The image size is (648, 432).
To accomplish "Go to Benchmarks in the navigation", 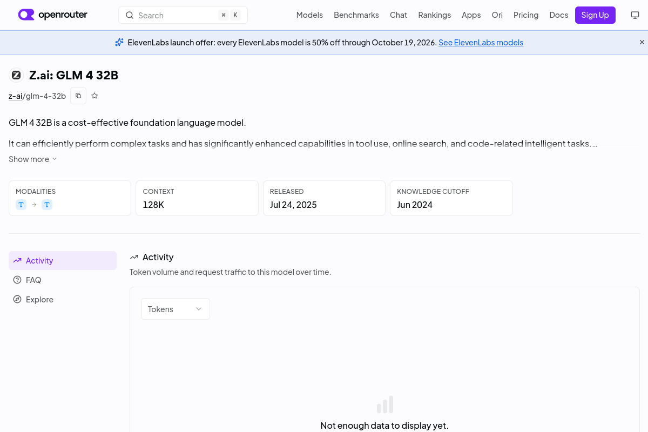I will [x=356, y=15].
